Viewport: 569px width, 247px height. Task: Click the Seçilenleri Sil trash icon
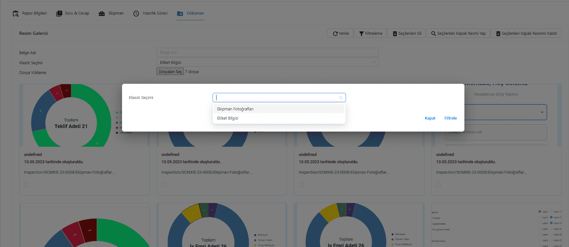[395, 34]
